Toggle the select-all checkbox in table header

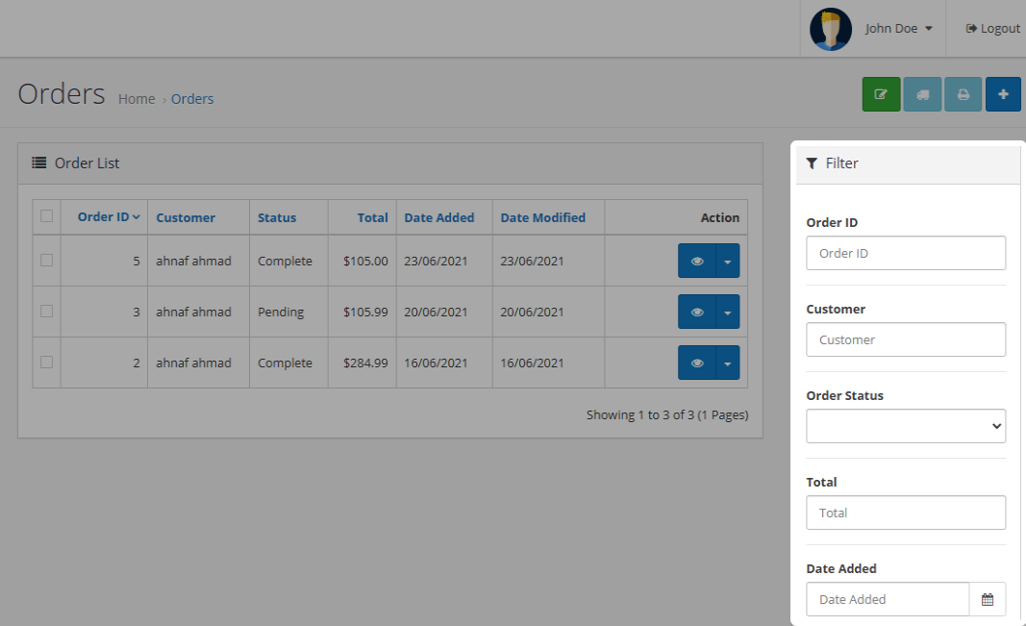[x=46, y=216]
